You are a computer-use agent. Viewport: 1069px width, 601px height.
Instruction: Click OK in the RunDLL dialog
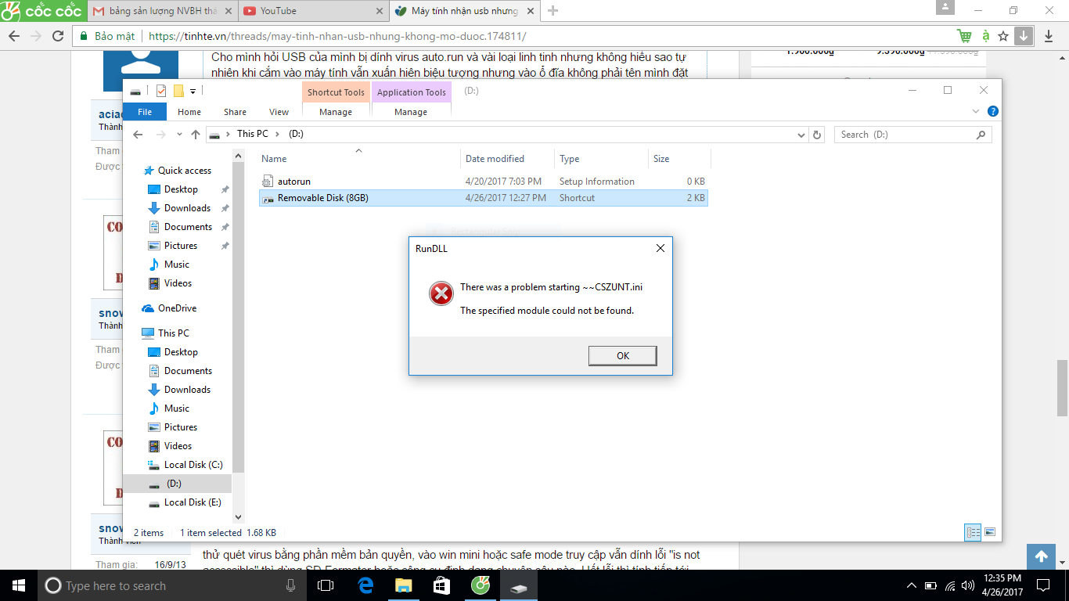[623, 356]
